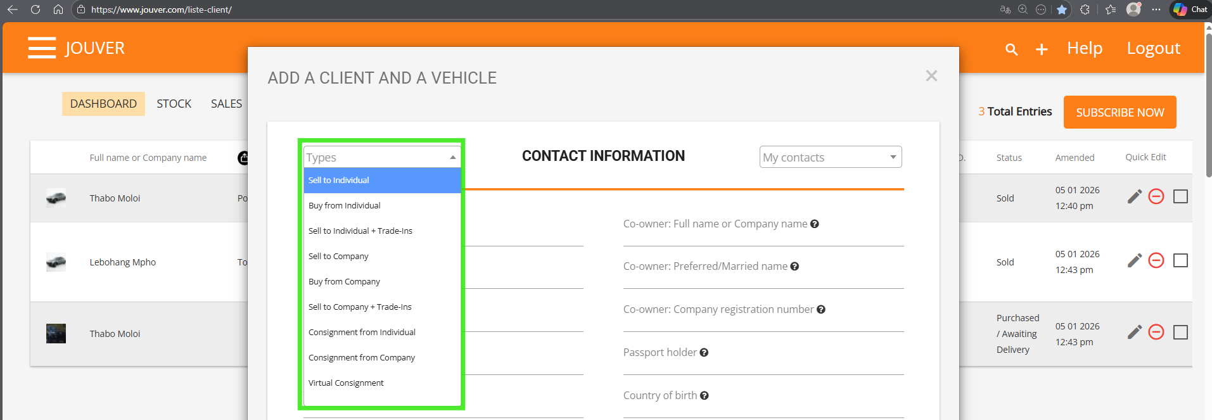Viewport: 1212px width, 420px height.
Task: Open the JOUVER hamburger menu
Action: [42, 48]
